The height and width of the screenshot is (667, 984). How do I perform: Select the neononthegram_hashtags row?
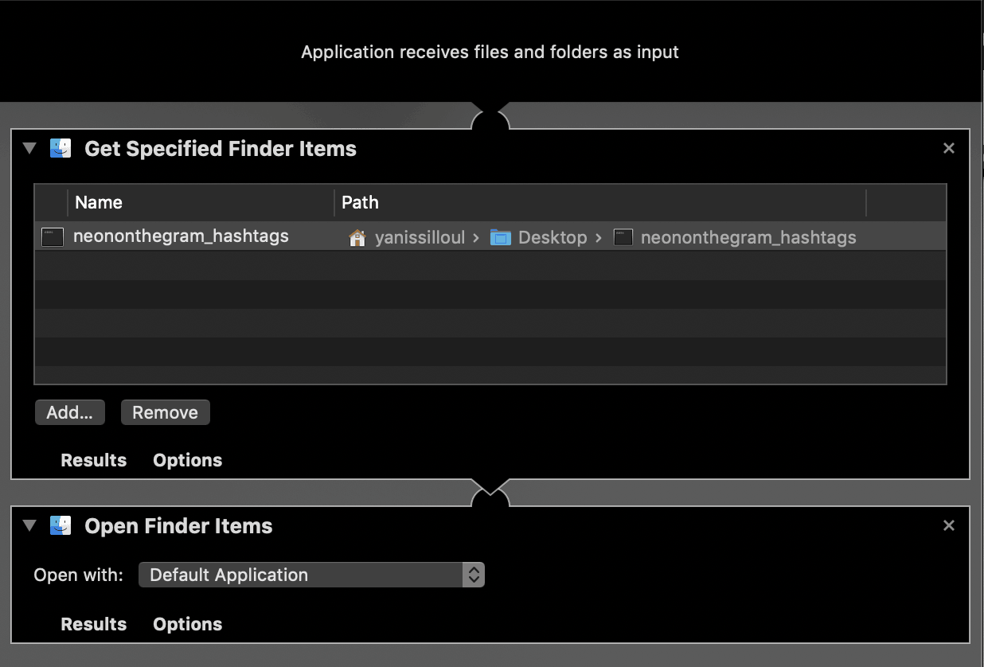tap(490, 236)
